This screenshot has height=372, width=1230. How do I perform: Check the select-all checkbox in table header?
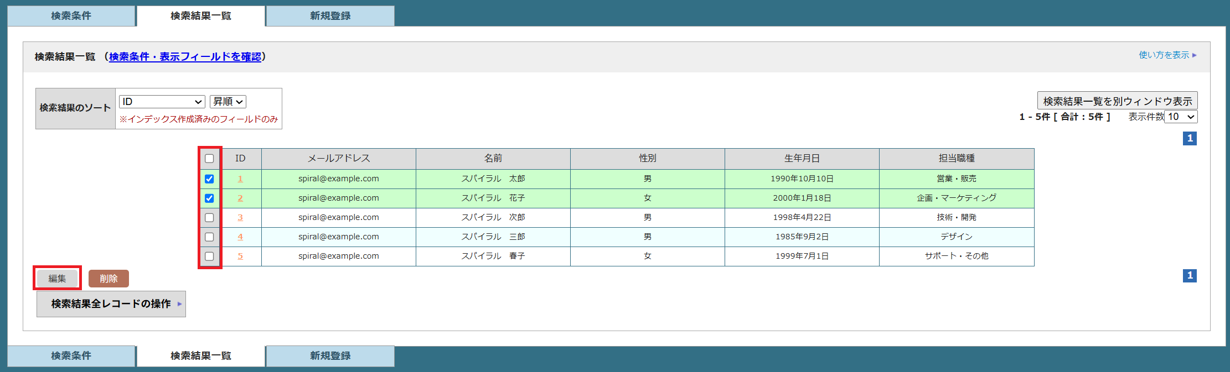point(209,159)
